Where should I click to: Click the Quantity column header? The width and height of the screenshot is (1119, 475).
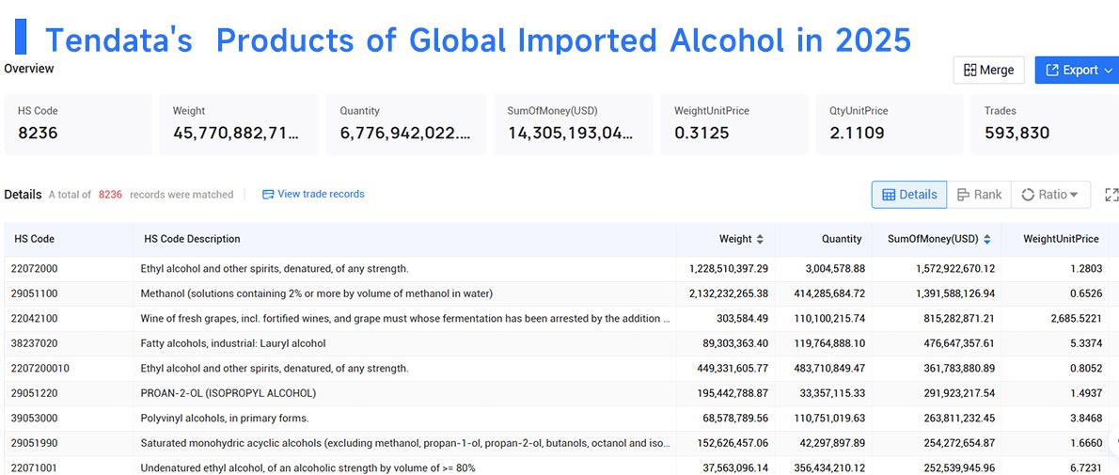pyautogui.click(x=842, y=239)
